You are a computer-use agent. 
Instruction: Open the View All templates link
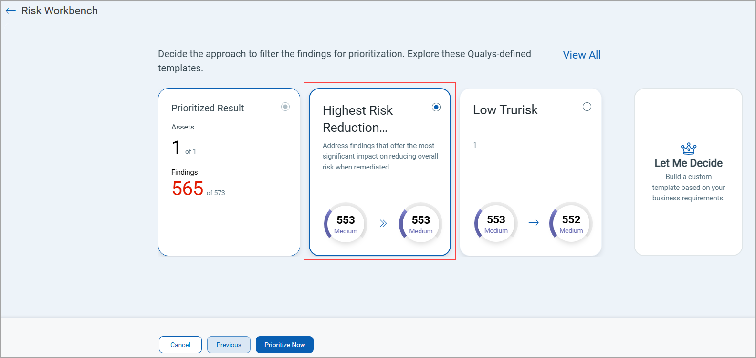[581, 55]
